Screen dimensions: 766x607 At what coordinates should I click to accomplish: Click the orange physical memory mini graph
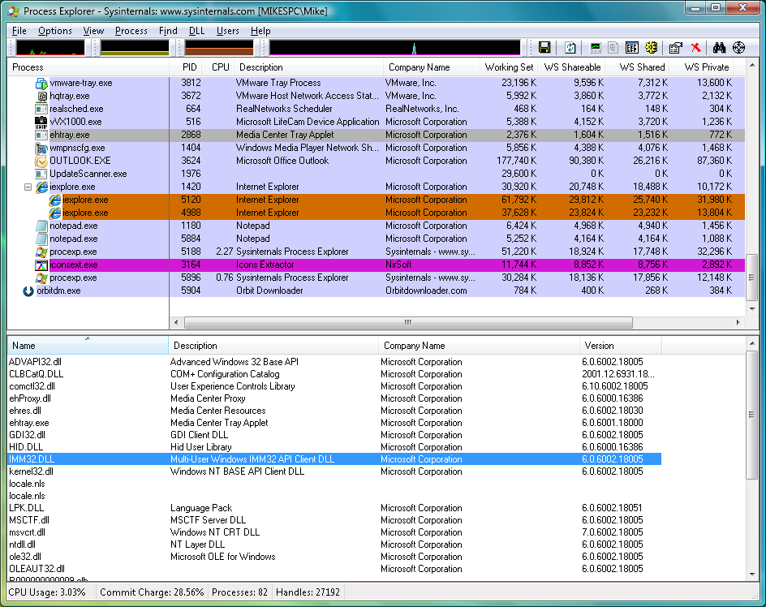[x=219, y=47]
